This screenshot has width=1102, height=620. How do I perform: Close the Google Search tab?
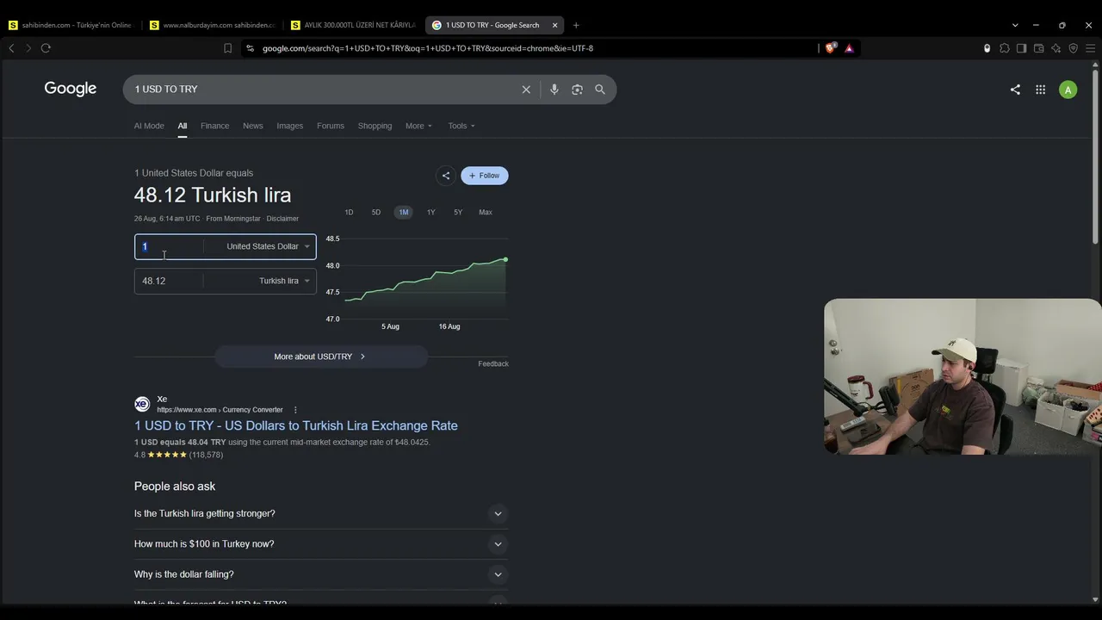pyautogui.click(x=554, y=25)
